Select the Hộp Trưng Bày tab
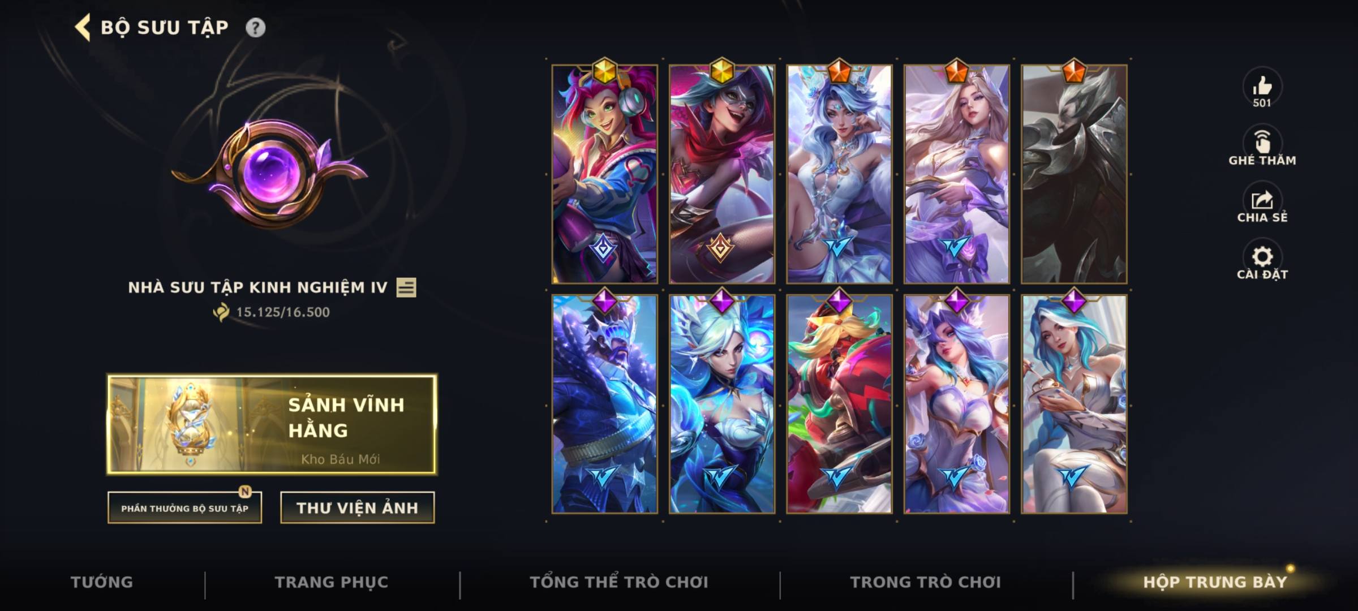 point(1215,582)
